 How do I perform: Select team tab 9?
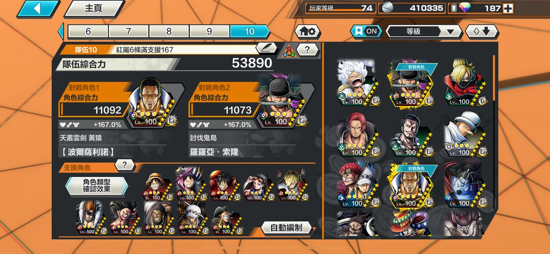(209, 32)
